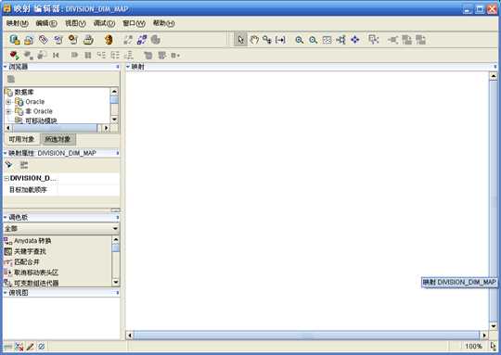Click the gray document icon in 浏览器 panel

(11, 79)
